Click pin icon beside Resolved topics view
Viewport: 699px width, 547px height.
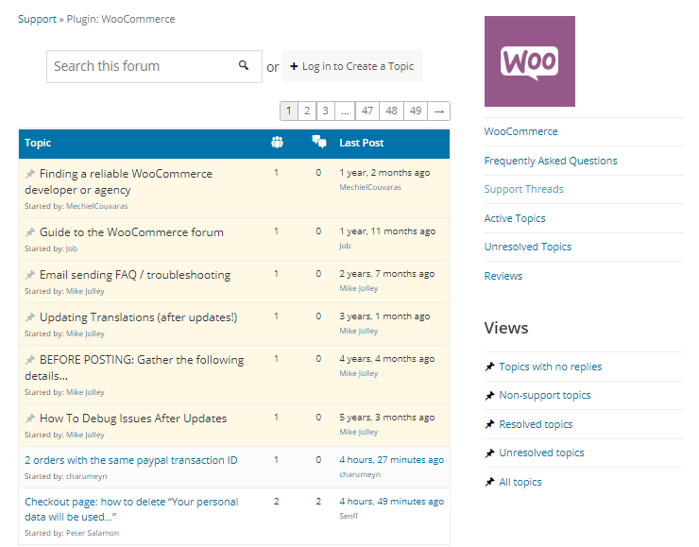pyautogui.click(x=489, y=424)
